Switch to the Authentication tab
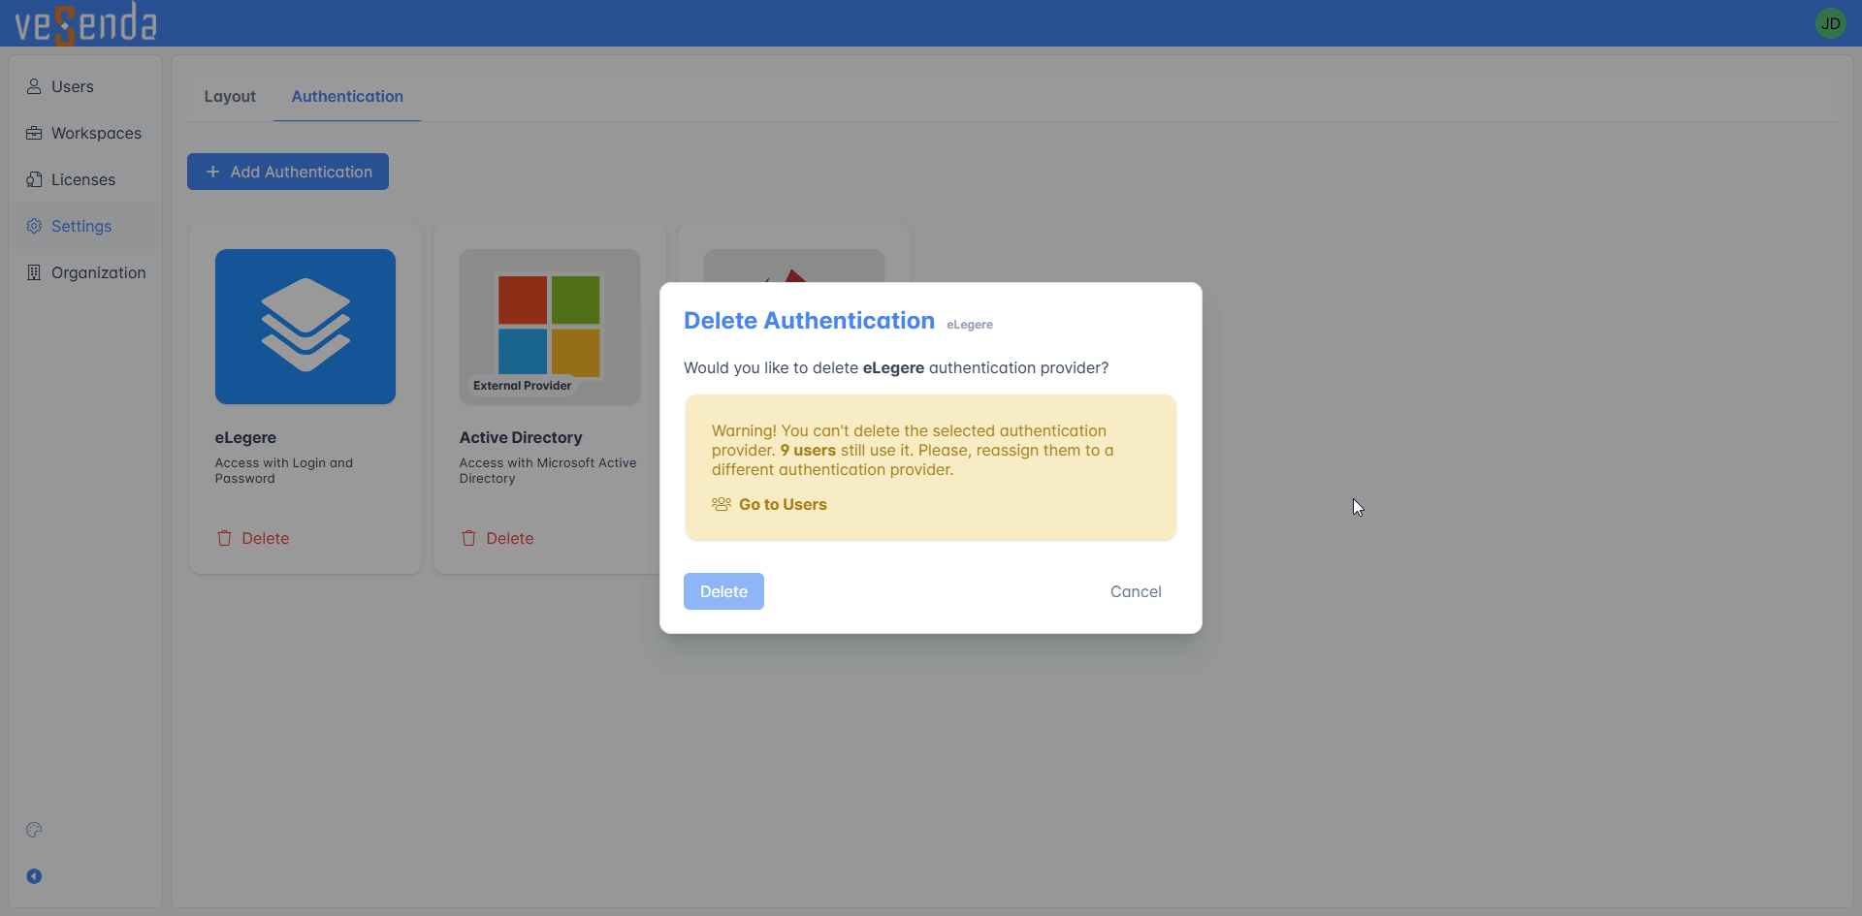The width and height of the screenshot is (1862, 916). (347, 96)
